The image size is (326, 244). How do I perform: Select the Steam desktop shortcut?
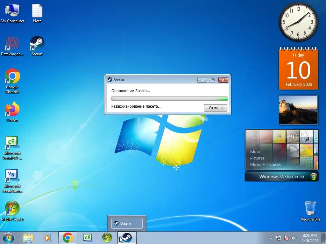[x=37, y=46]
